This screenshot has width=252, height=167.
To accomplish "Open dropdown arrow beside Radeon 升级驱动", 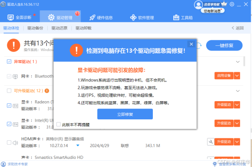I will coord(237,105).
